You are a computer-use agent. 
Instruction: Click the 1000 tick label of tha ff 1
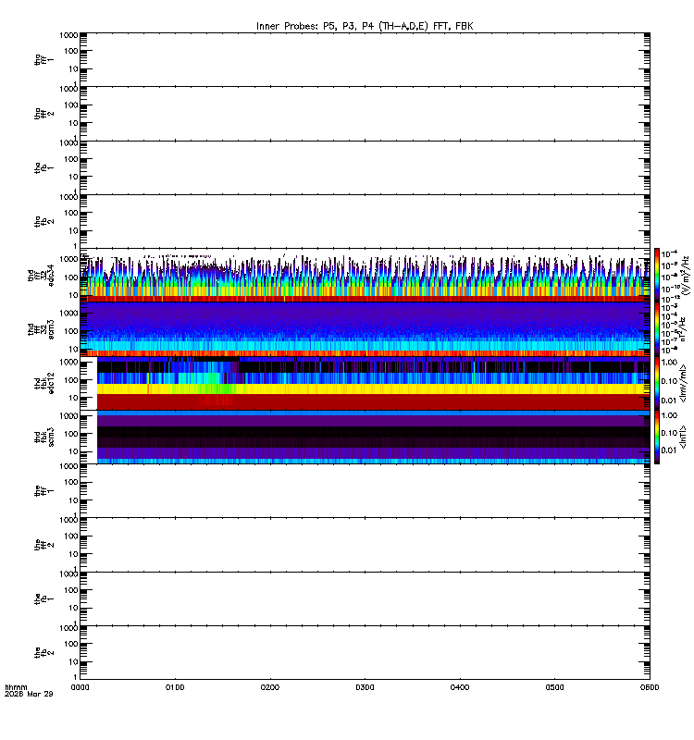(x=68, y=35)
